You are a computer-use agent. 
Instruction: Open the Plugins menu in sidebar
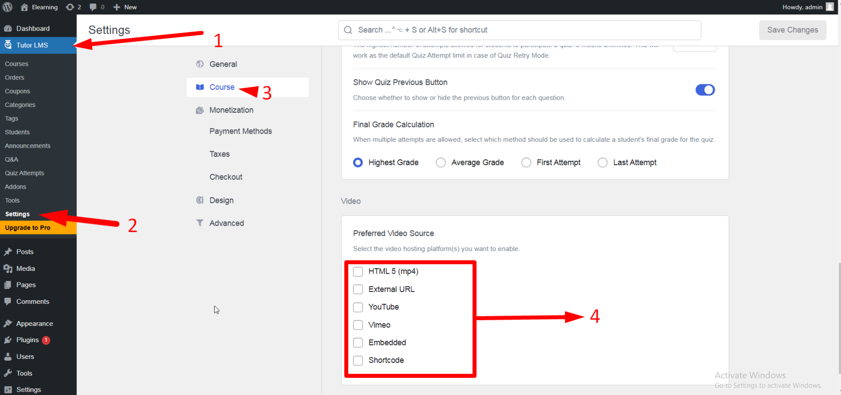pos(27,340)
